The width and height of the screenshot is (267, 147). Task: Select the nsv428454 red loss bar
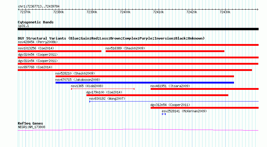138,45
